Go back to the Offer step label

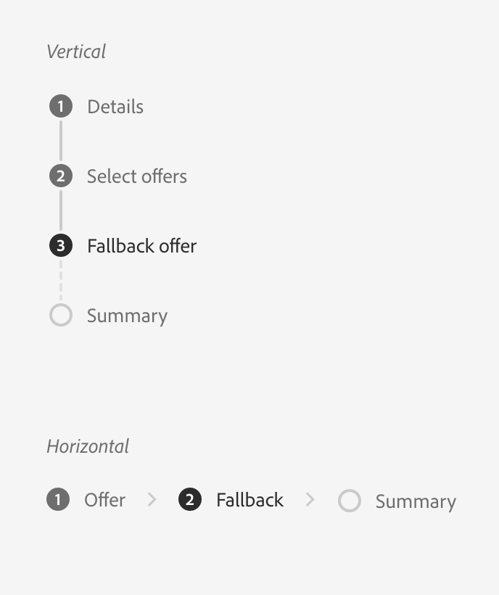[104, 500]
